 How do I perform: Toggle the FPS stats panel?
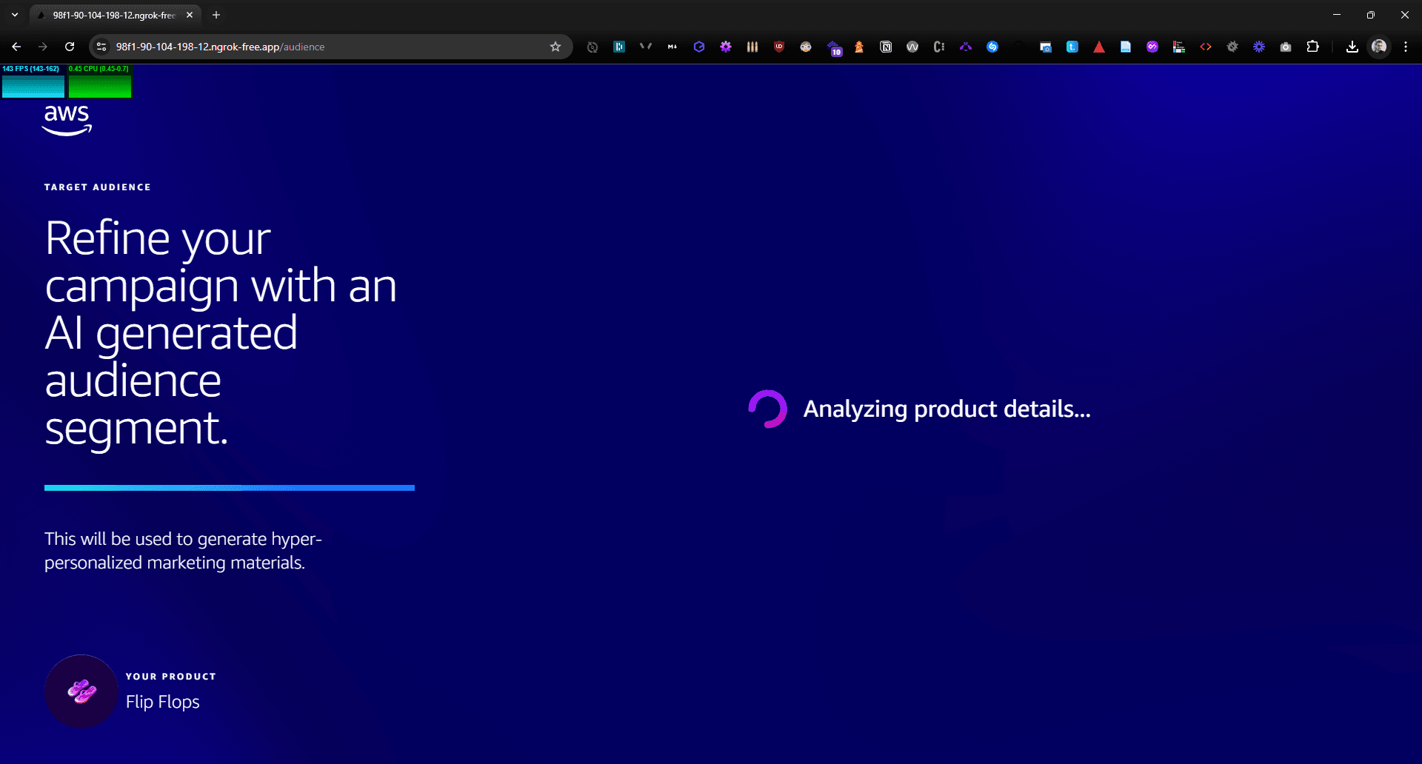33,81
